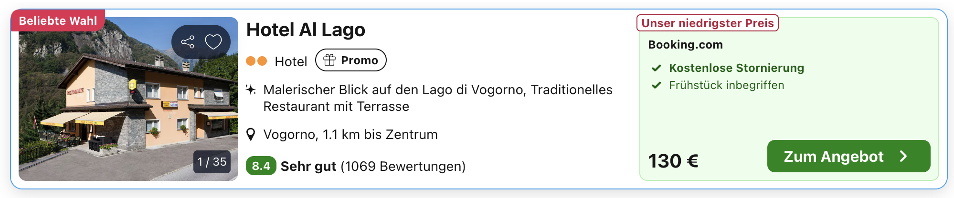Open Sehr gut (1069 Bewertungen) reviews
Image resolution: width=954 pixels, height=198 pixels.
click(x=373, y=166)
